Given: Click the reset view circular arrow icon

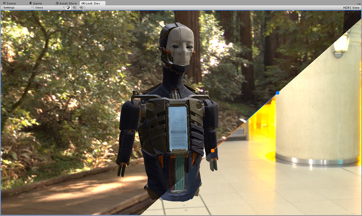Looking at the screenshot, I should click(x=81, y=8).
